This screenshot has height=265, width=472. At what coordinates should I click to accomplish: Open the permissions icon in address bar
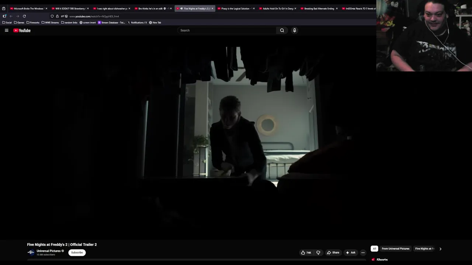tap(62, 16)
